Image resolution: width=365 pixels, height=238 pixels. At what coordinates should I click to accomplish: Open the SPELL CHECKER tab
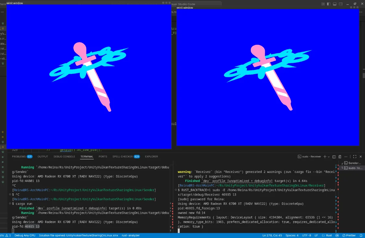[126, 157]
